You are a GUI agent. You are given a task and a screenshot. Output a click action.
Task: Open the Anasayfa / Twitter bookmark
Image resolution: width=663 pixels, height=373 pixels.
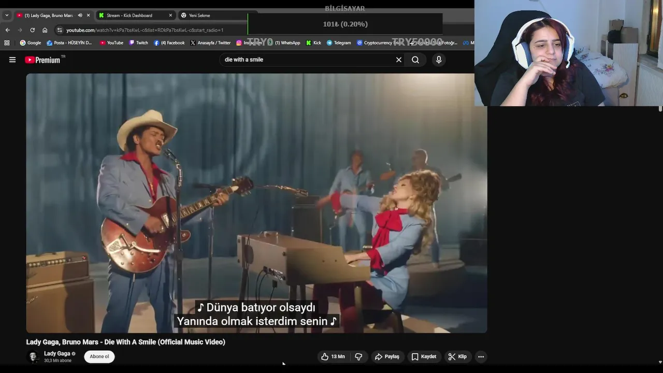coord(210,43)
